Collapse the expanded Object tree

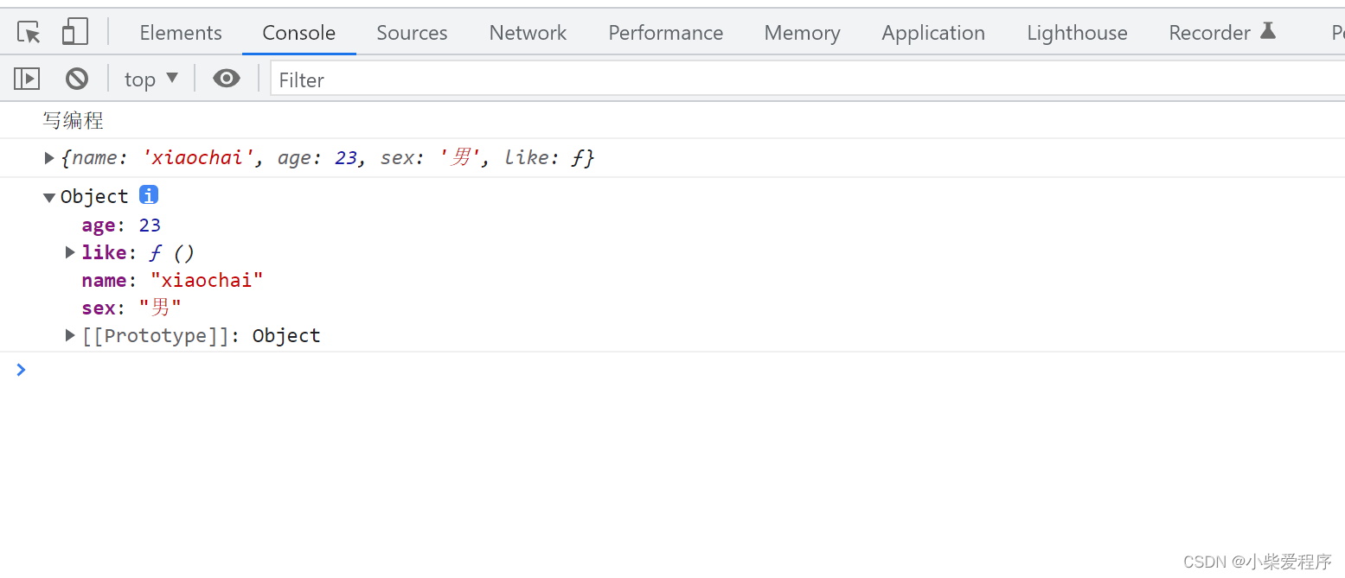pyautogui.click(x=49, y=197)
